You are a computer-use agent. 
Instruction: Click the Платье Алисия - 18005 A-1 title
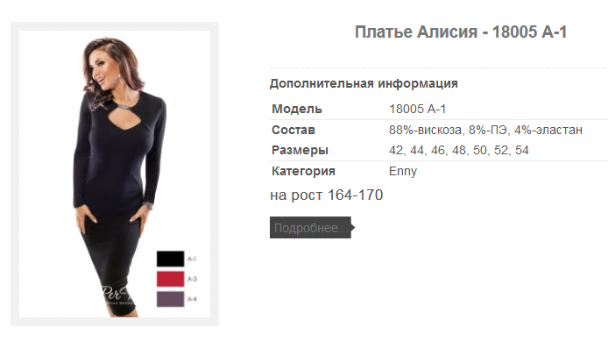(461, 32)
